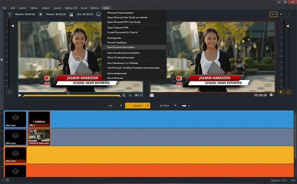Screen dimensions: 297x184
Task: Click the clear shot in the orange layer
Action: point(15,171)
